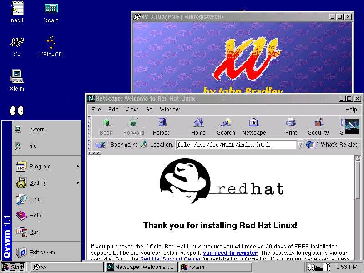Screen dimensions: 364x273
Task: Open Help from the Start menu
Action: [46, 216]
